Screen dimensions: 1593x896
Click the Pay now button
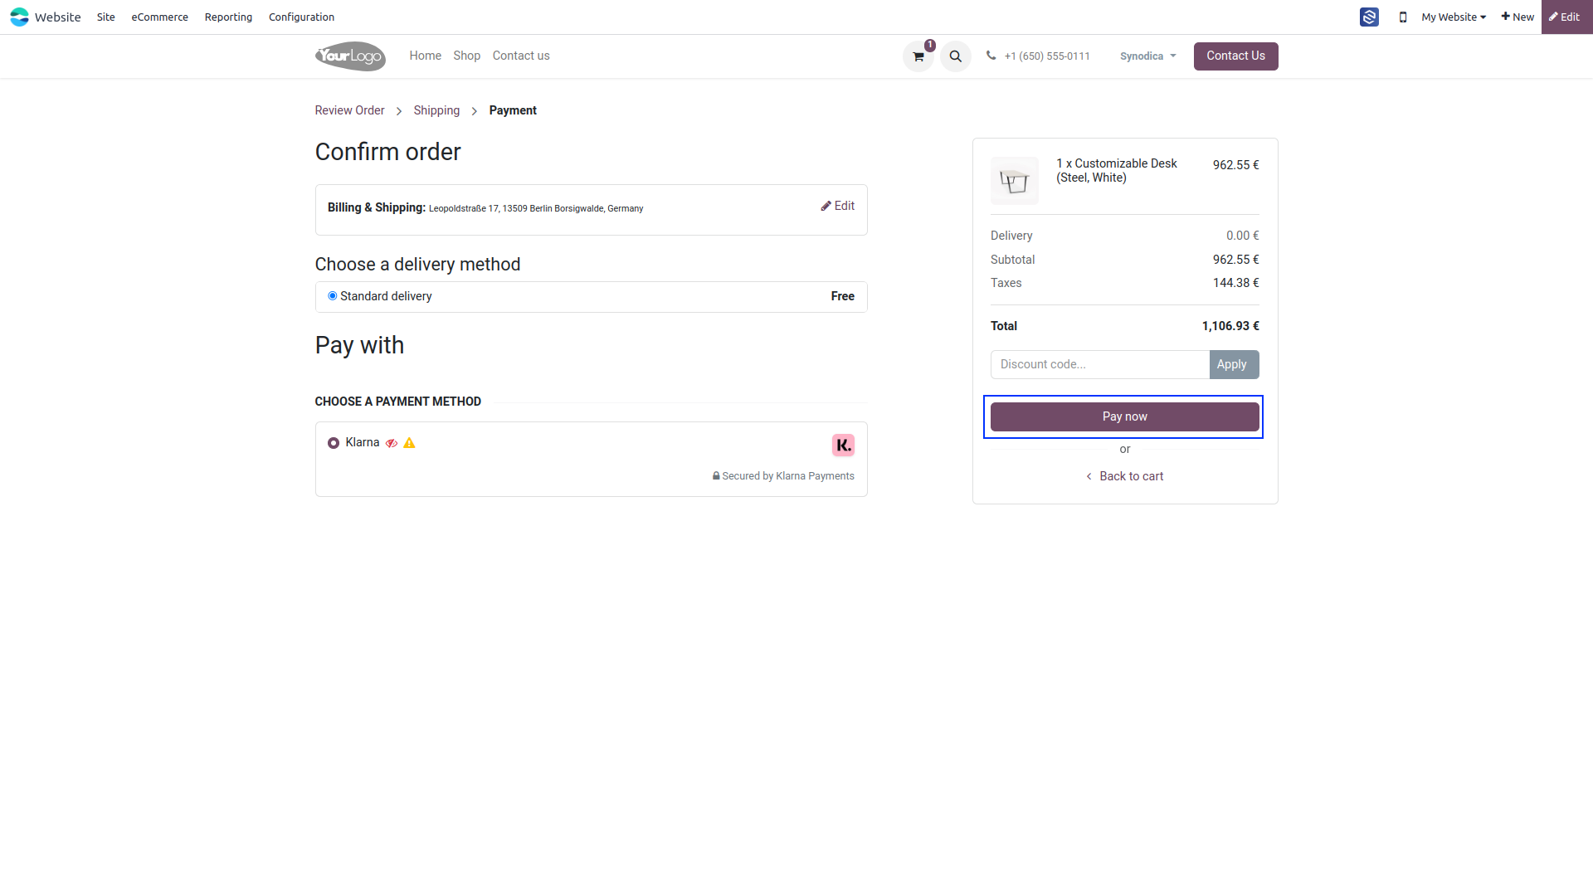click(1124, 416)
